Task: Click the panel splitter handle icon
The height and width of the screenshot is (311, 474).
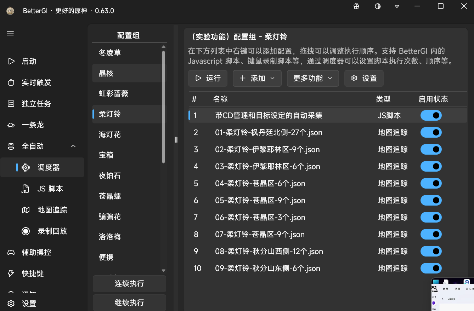Action: [176, 140]
